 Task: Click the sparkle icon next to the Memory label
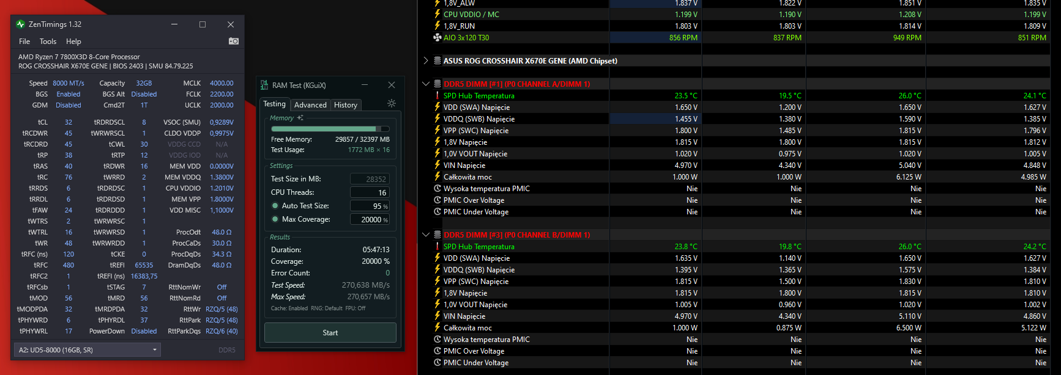(300, 118)
